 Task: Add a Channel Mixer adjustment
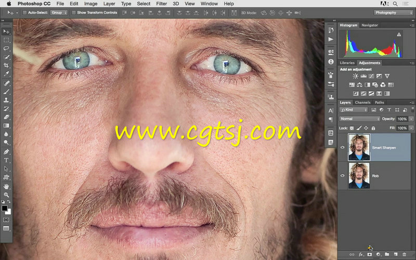[383, 85]
